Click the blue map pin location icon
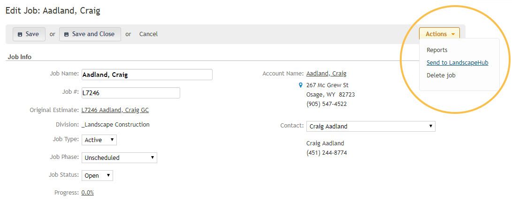The image size is (512, 203). tap(301, 85)
